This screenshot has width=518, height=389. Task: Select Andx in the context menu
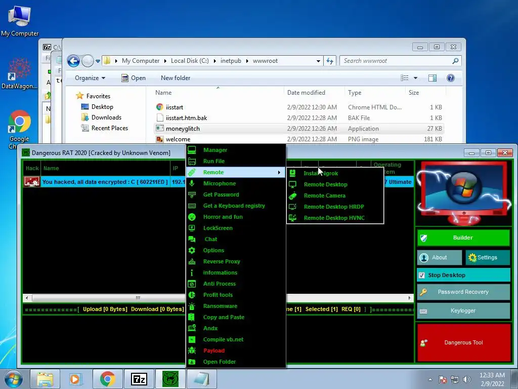236,328
